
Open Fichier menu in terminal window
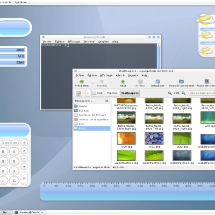pos(47,41)
